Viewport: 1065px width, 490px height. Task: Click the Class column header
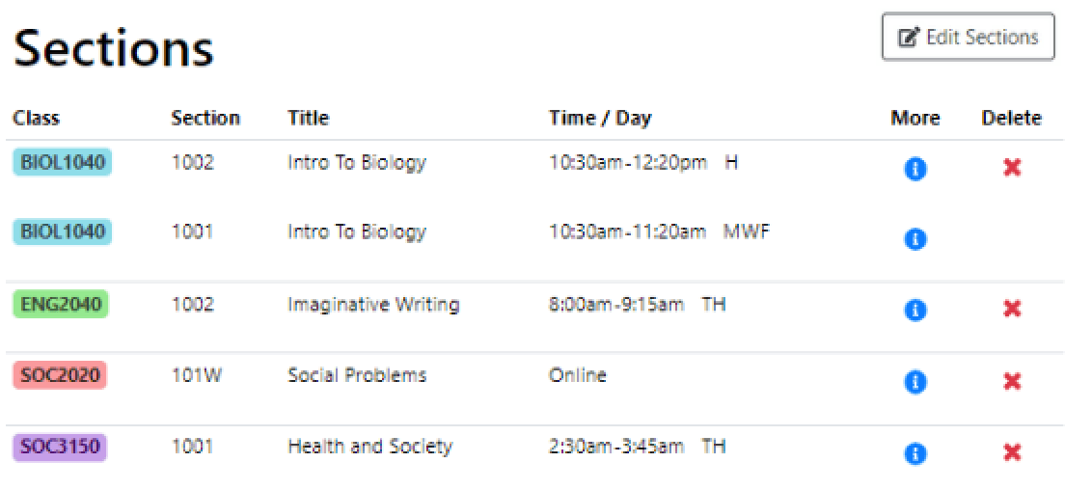click(x=36, y=119)
